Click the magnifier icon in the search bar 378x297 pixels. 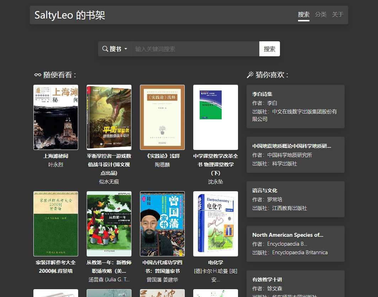click(104, 49)
